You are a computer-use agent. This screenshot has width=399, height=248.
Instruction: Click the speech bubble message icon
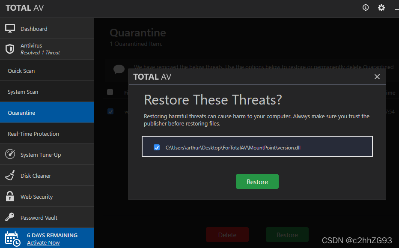(x=119, y=69)
